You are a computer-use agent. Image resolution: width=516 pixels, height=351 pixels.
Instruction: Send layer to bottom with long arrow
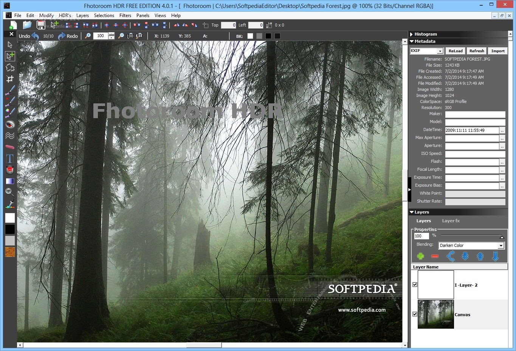coord(495,256)
